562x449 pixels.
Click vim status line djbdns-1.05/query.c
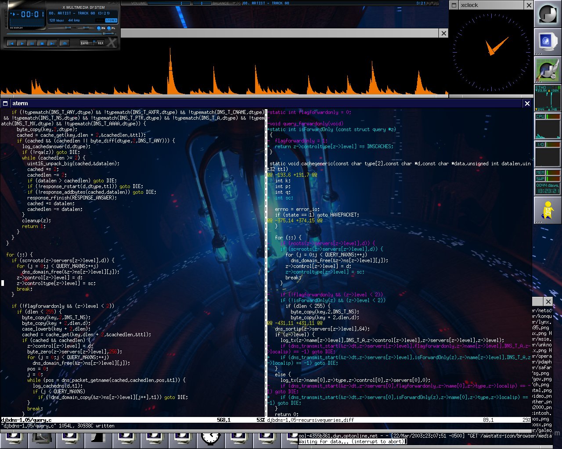133,420
